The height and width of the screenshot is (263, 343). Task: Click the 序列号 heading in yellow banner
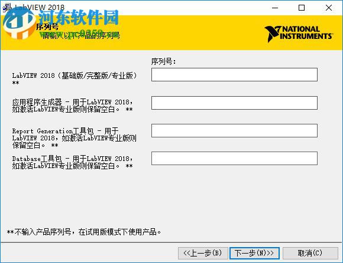pyautogui.click(x=47, y=27)
